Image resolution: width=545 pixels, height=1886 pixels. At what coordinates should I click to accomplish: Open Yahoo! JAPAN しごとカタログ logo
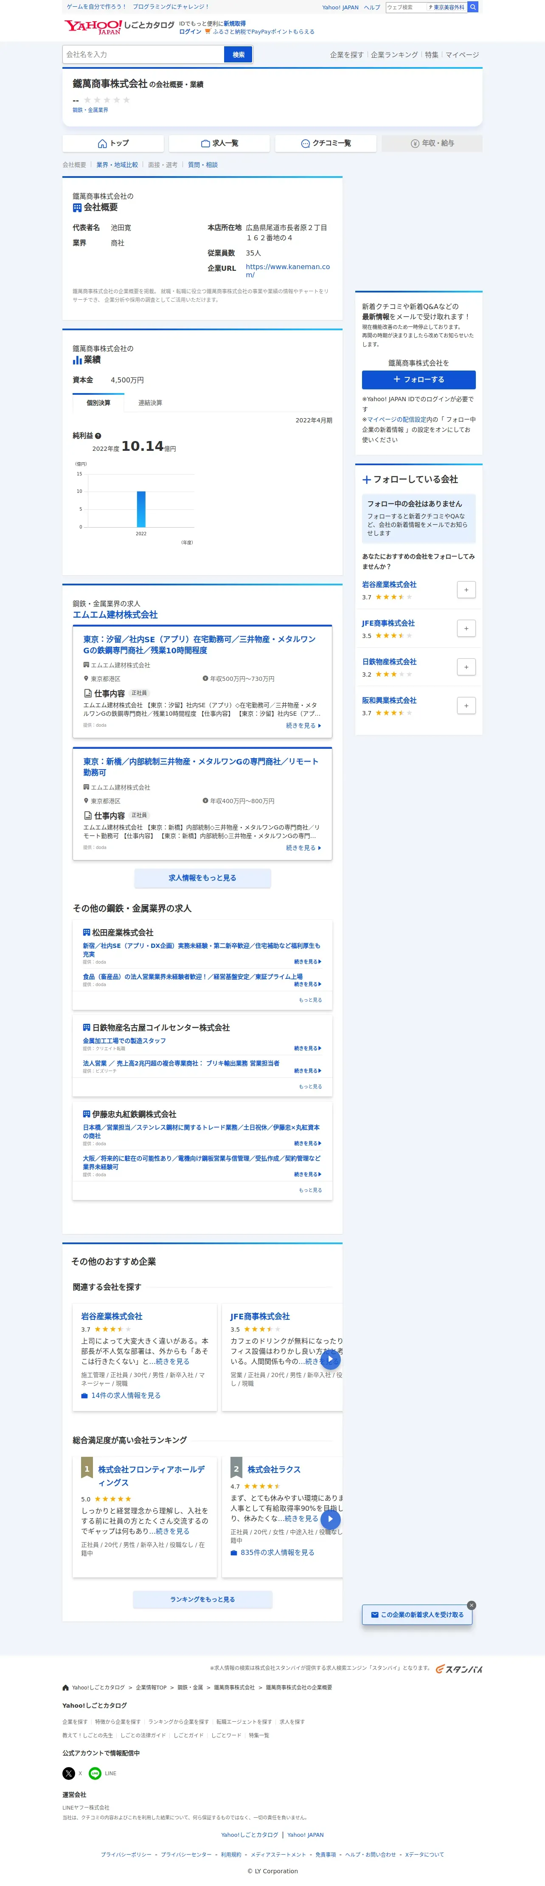(119, 27)
